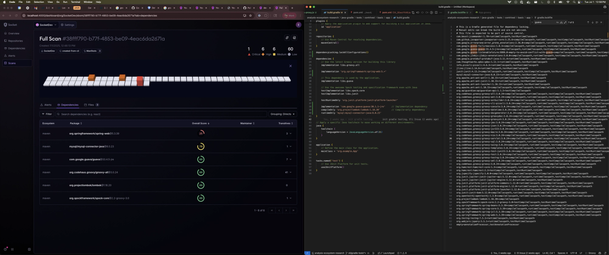
Task: Open Repositories in Socket sidebar
Action: (x=15, y=41)
